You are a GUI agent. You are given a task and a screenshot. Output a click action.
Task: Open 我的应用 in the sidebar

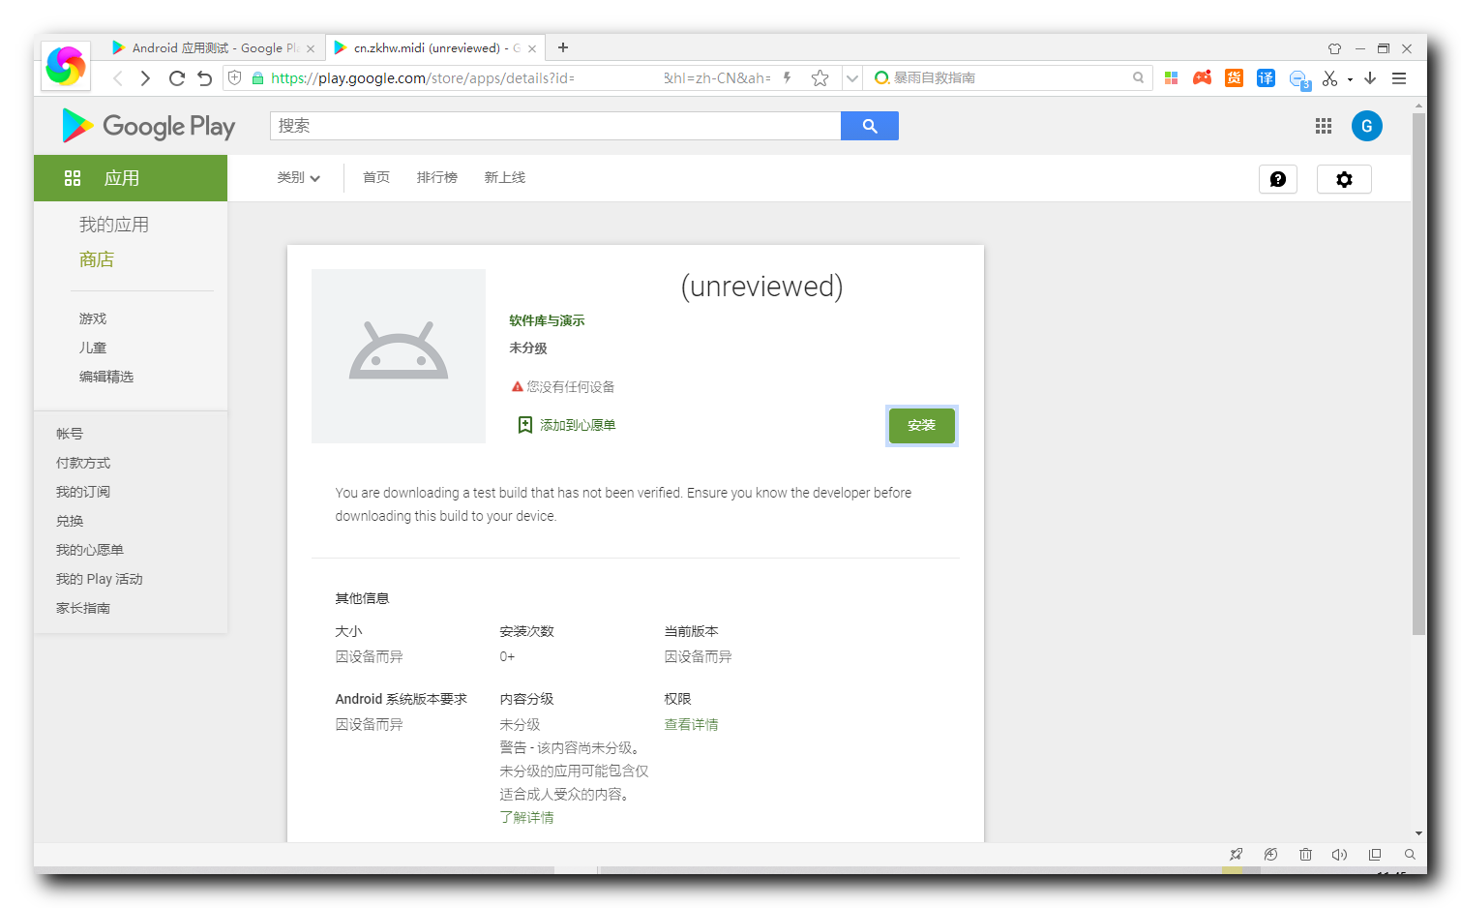coord(114,225)
